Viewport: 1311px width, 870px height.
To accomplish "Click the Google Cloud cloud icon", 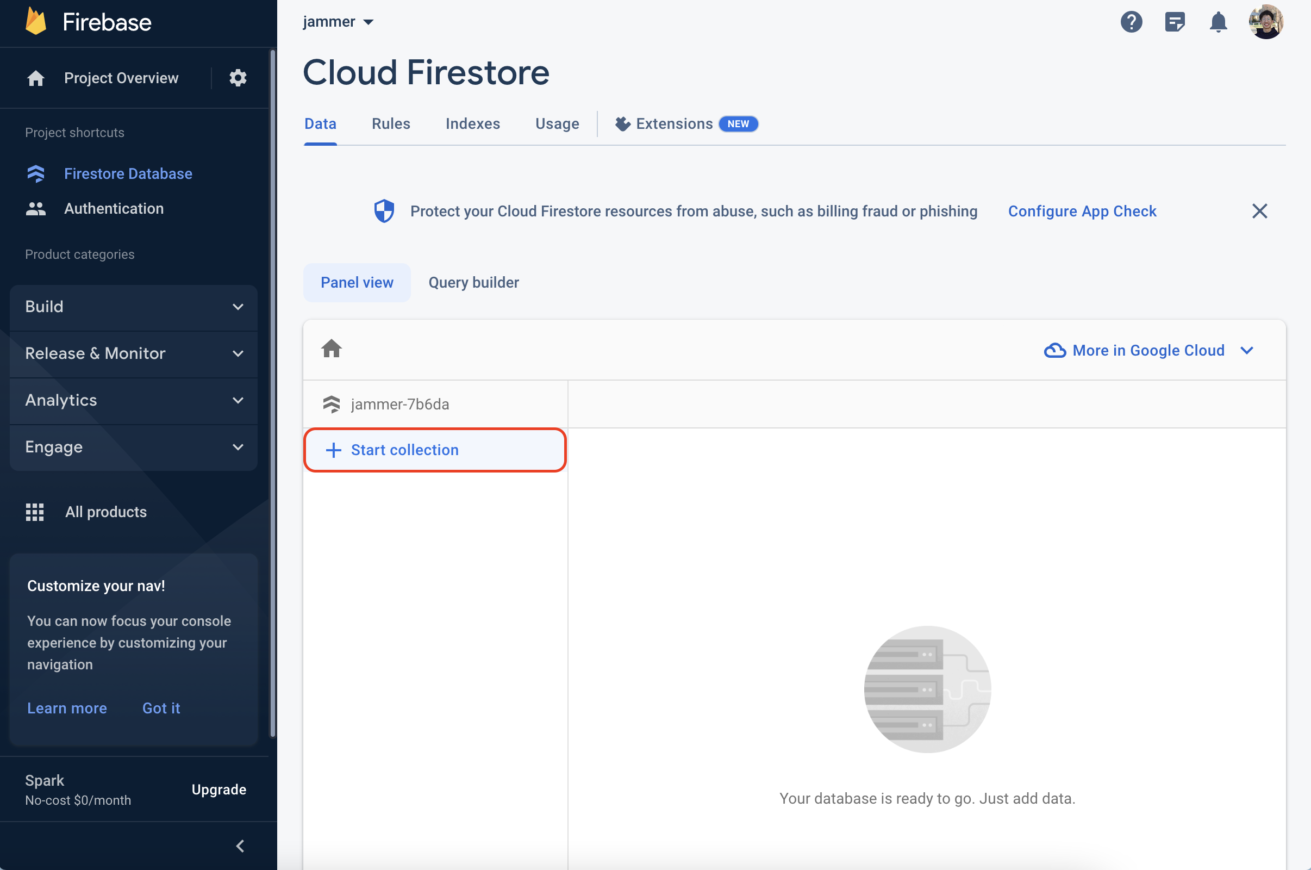I will (x=1055, y=351).
